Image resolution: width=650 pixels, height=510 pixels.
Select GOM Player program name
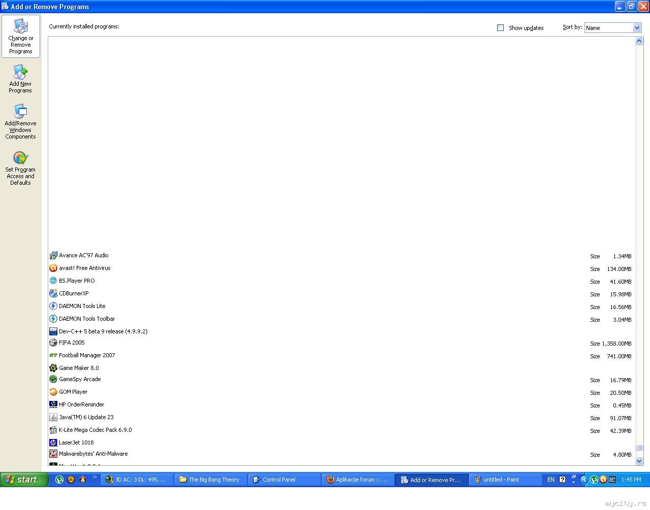pyautogui.click(x=73, y=392)
